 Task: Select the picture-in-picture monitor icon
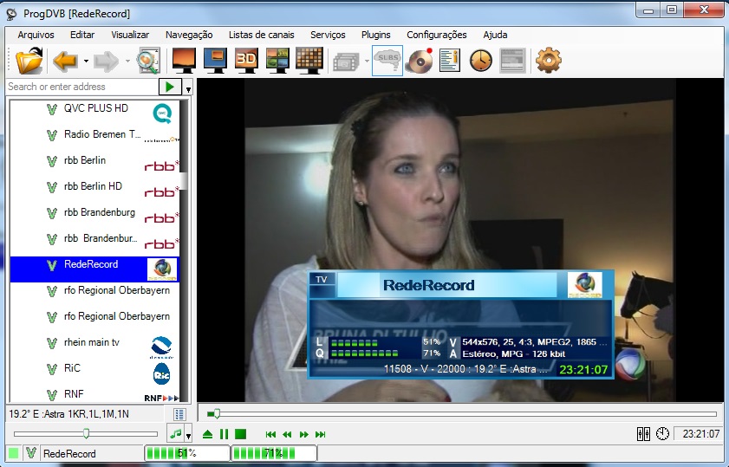point(215,61)
